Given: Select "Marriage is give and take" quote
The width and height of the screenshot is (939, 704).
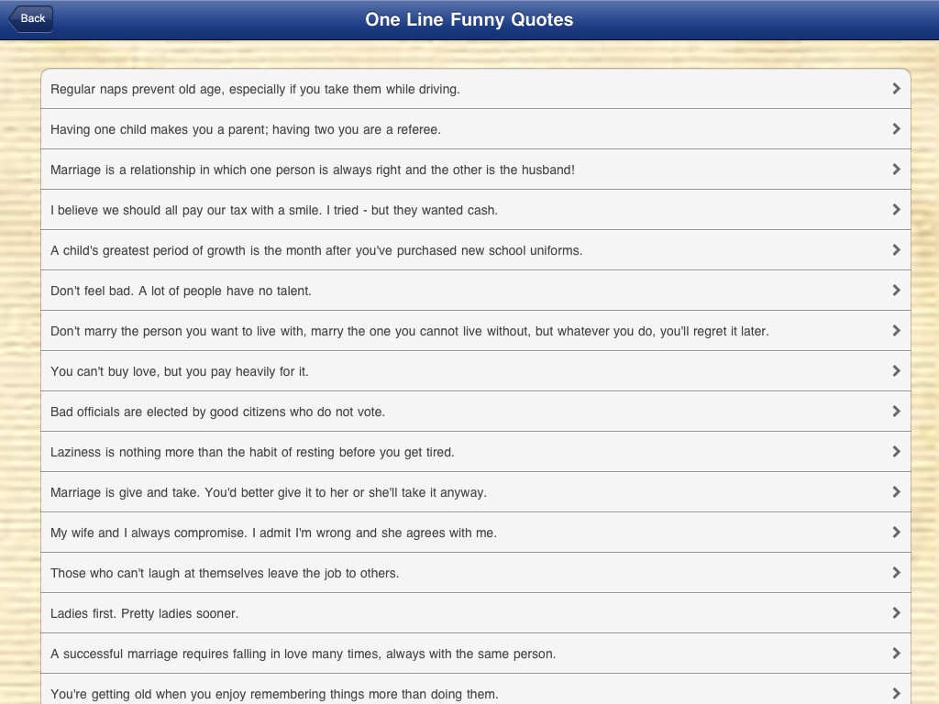Looking at the screenshot, I should coord(269,492).
